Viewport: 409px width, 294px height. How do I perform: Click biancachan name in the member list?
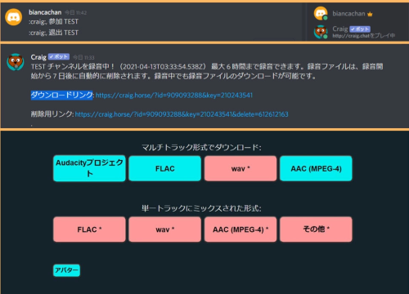point(348,14)
